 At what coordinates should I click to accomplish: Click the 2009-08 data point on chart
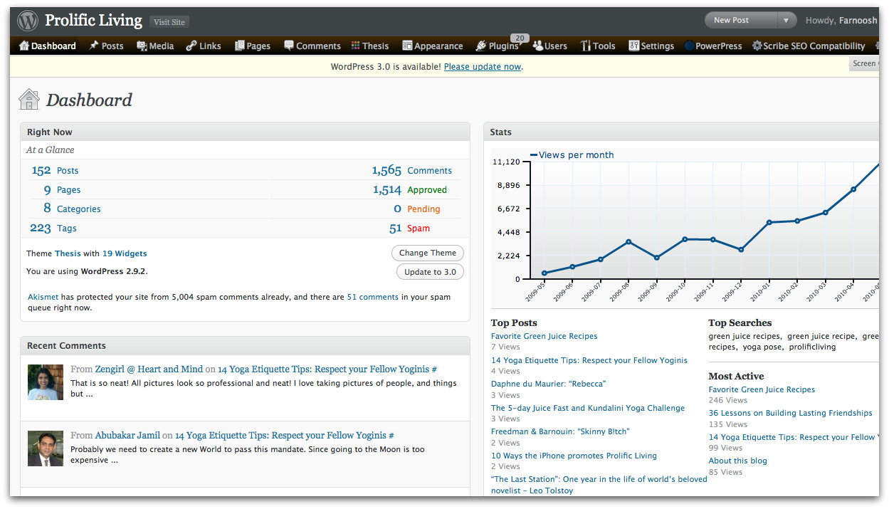pyautogui.click(x=628, y=242)
